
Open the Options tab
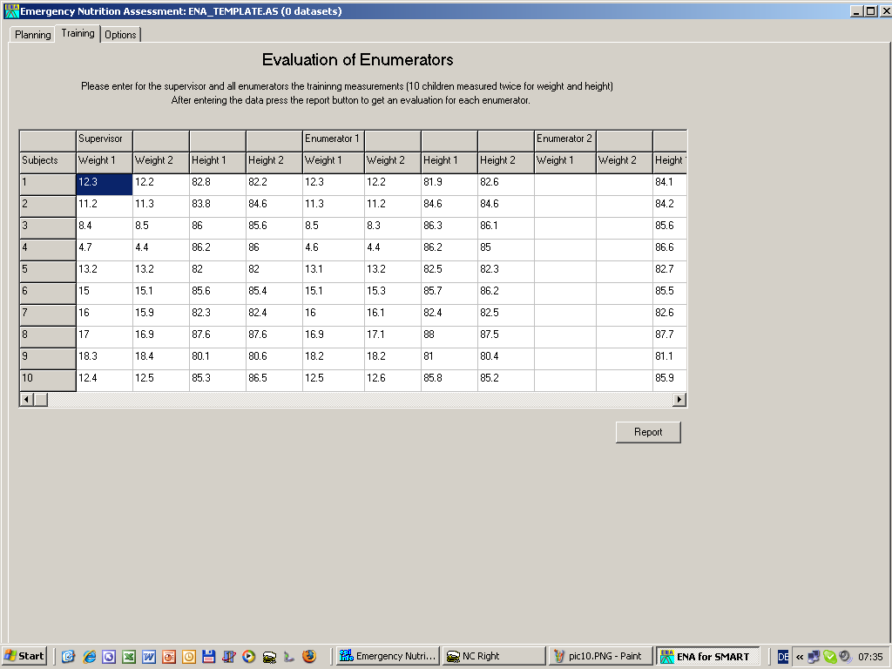pos(120,35)
